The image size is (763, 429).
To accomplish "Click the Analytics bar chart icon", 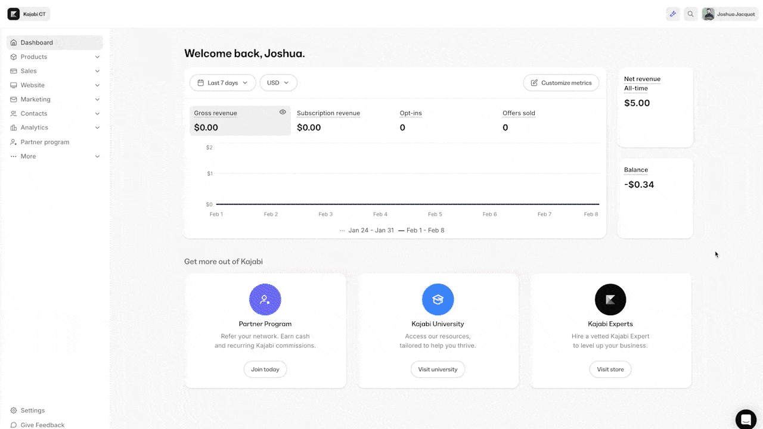I will pos(14,128).
